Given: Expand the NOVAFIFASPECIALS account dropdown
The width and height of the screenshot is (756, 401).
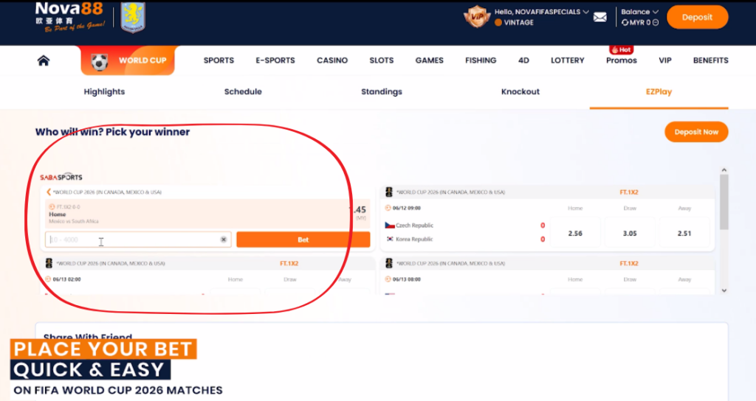Looking at the screenshot, I should click(585, 12).
